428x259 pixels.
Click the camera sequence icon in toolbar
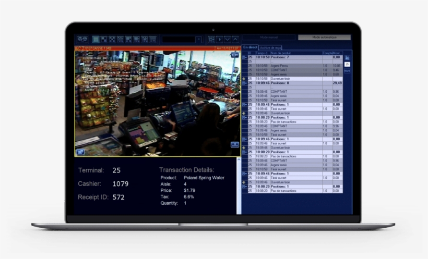point(211,40)
